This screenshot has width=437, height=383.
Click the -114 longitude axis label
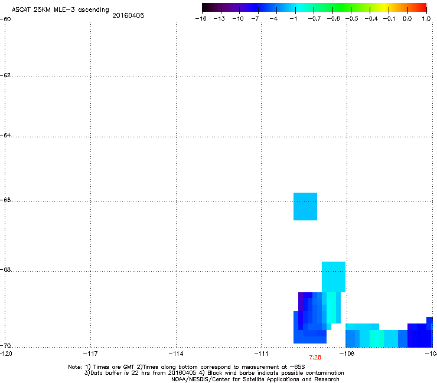coord(176,354)
